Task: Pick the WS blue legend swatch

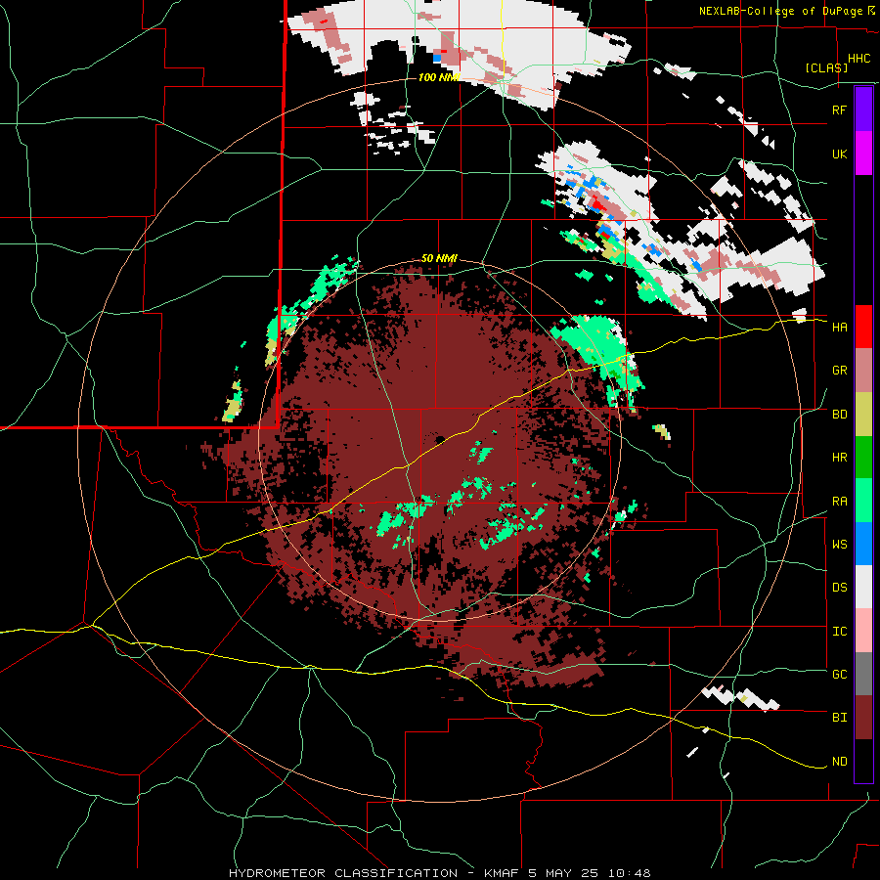Action: (863, 544)
